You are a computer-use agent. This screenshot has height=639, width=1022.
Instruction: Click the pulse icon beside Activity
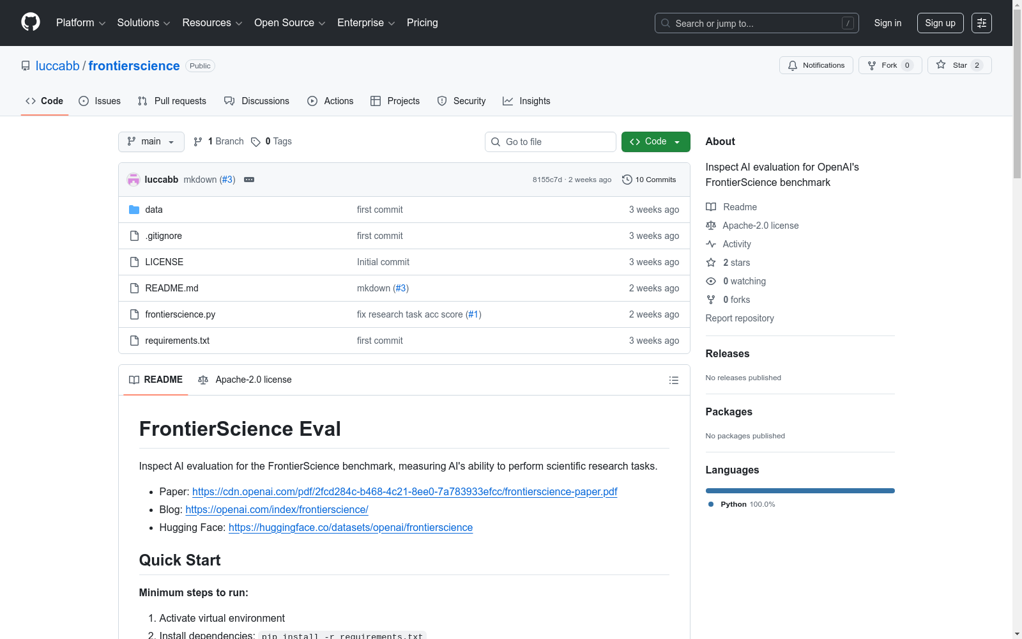[x=711, y=244]
